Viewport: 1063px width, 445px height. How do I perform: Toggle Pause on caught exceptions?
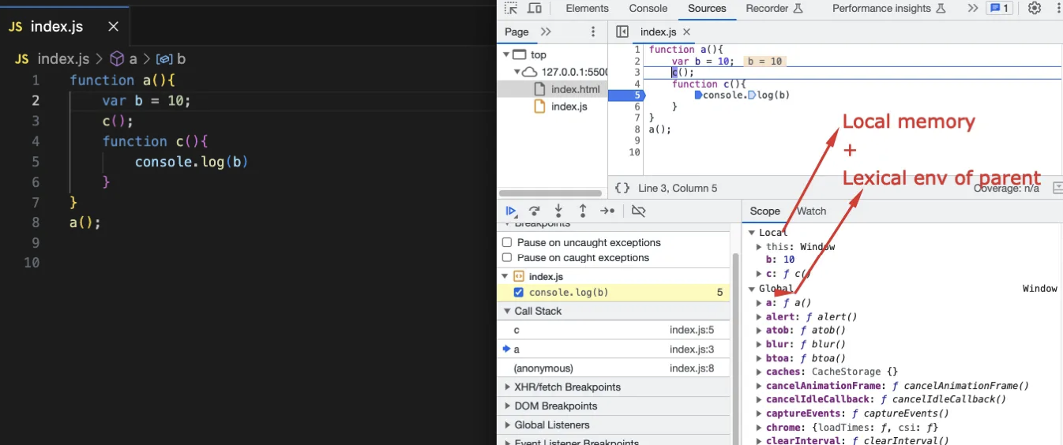point(507,257)
